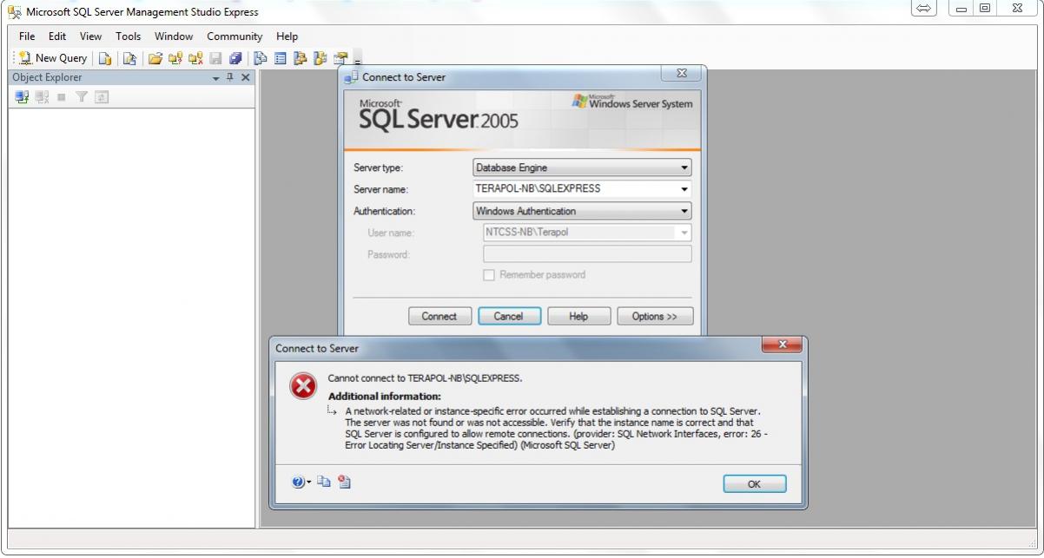
Task: Open the Window menu
Action: [x=174, y=36]
